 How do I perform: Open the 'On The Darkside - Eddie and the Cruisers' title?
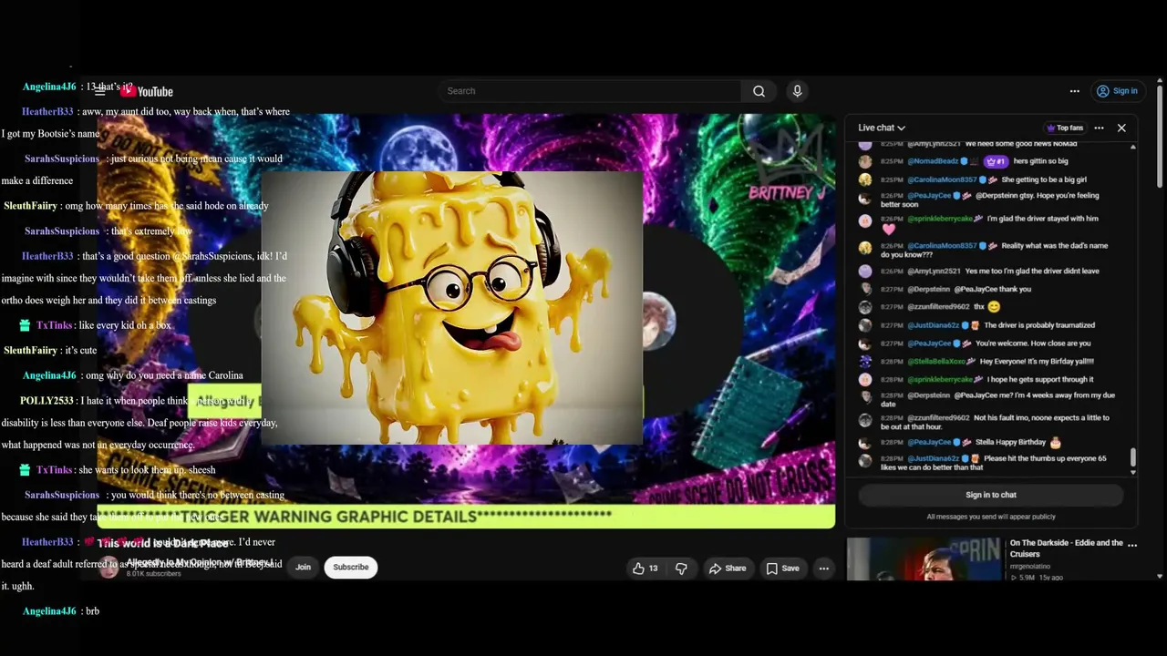click(x=1066, y=548)
